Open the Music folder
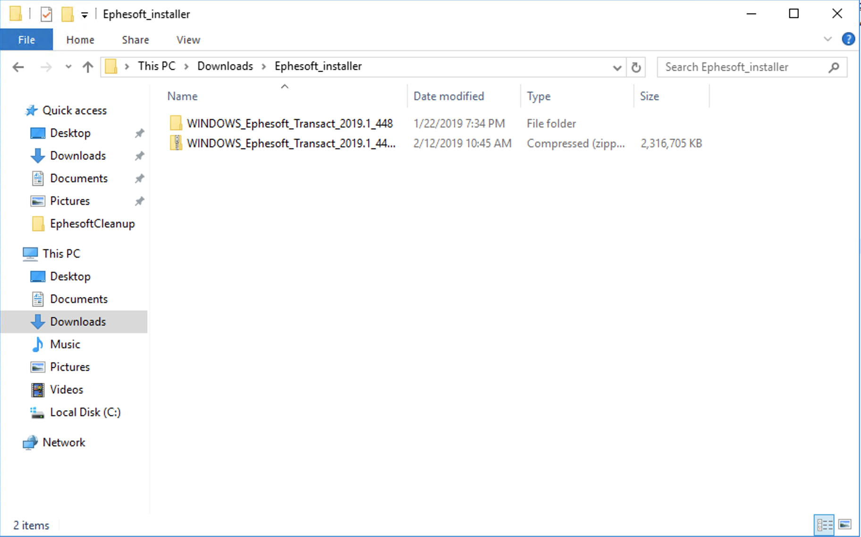 (x=65, y=344)
